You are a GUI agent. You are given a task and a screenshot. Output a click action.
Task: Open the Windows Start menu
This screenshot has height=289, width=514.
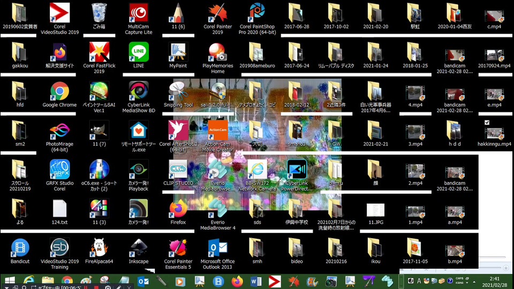pyautogui.click(x=10, y=281)
